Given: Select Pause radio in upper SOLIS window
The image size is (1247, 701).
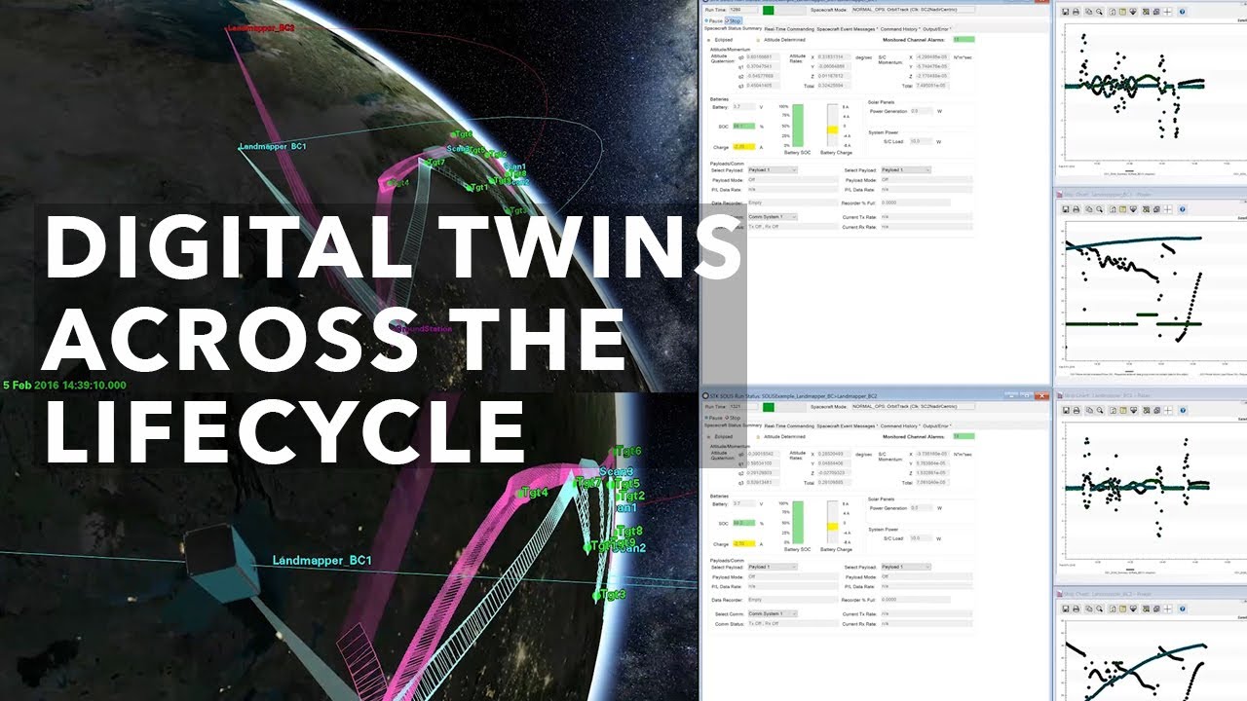Looking at the screenshot, I should [713, 20].
